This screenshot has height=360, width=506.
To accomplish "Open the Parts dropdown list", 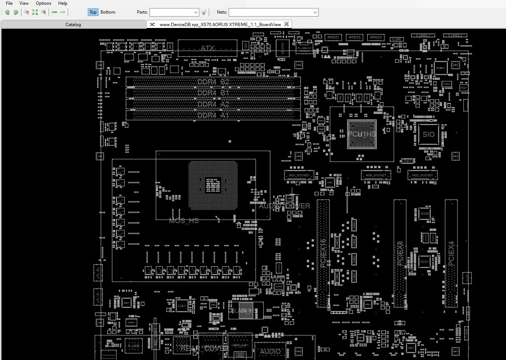I will 196,12.
